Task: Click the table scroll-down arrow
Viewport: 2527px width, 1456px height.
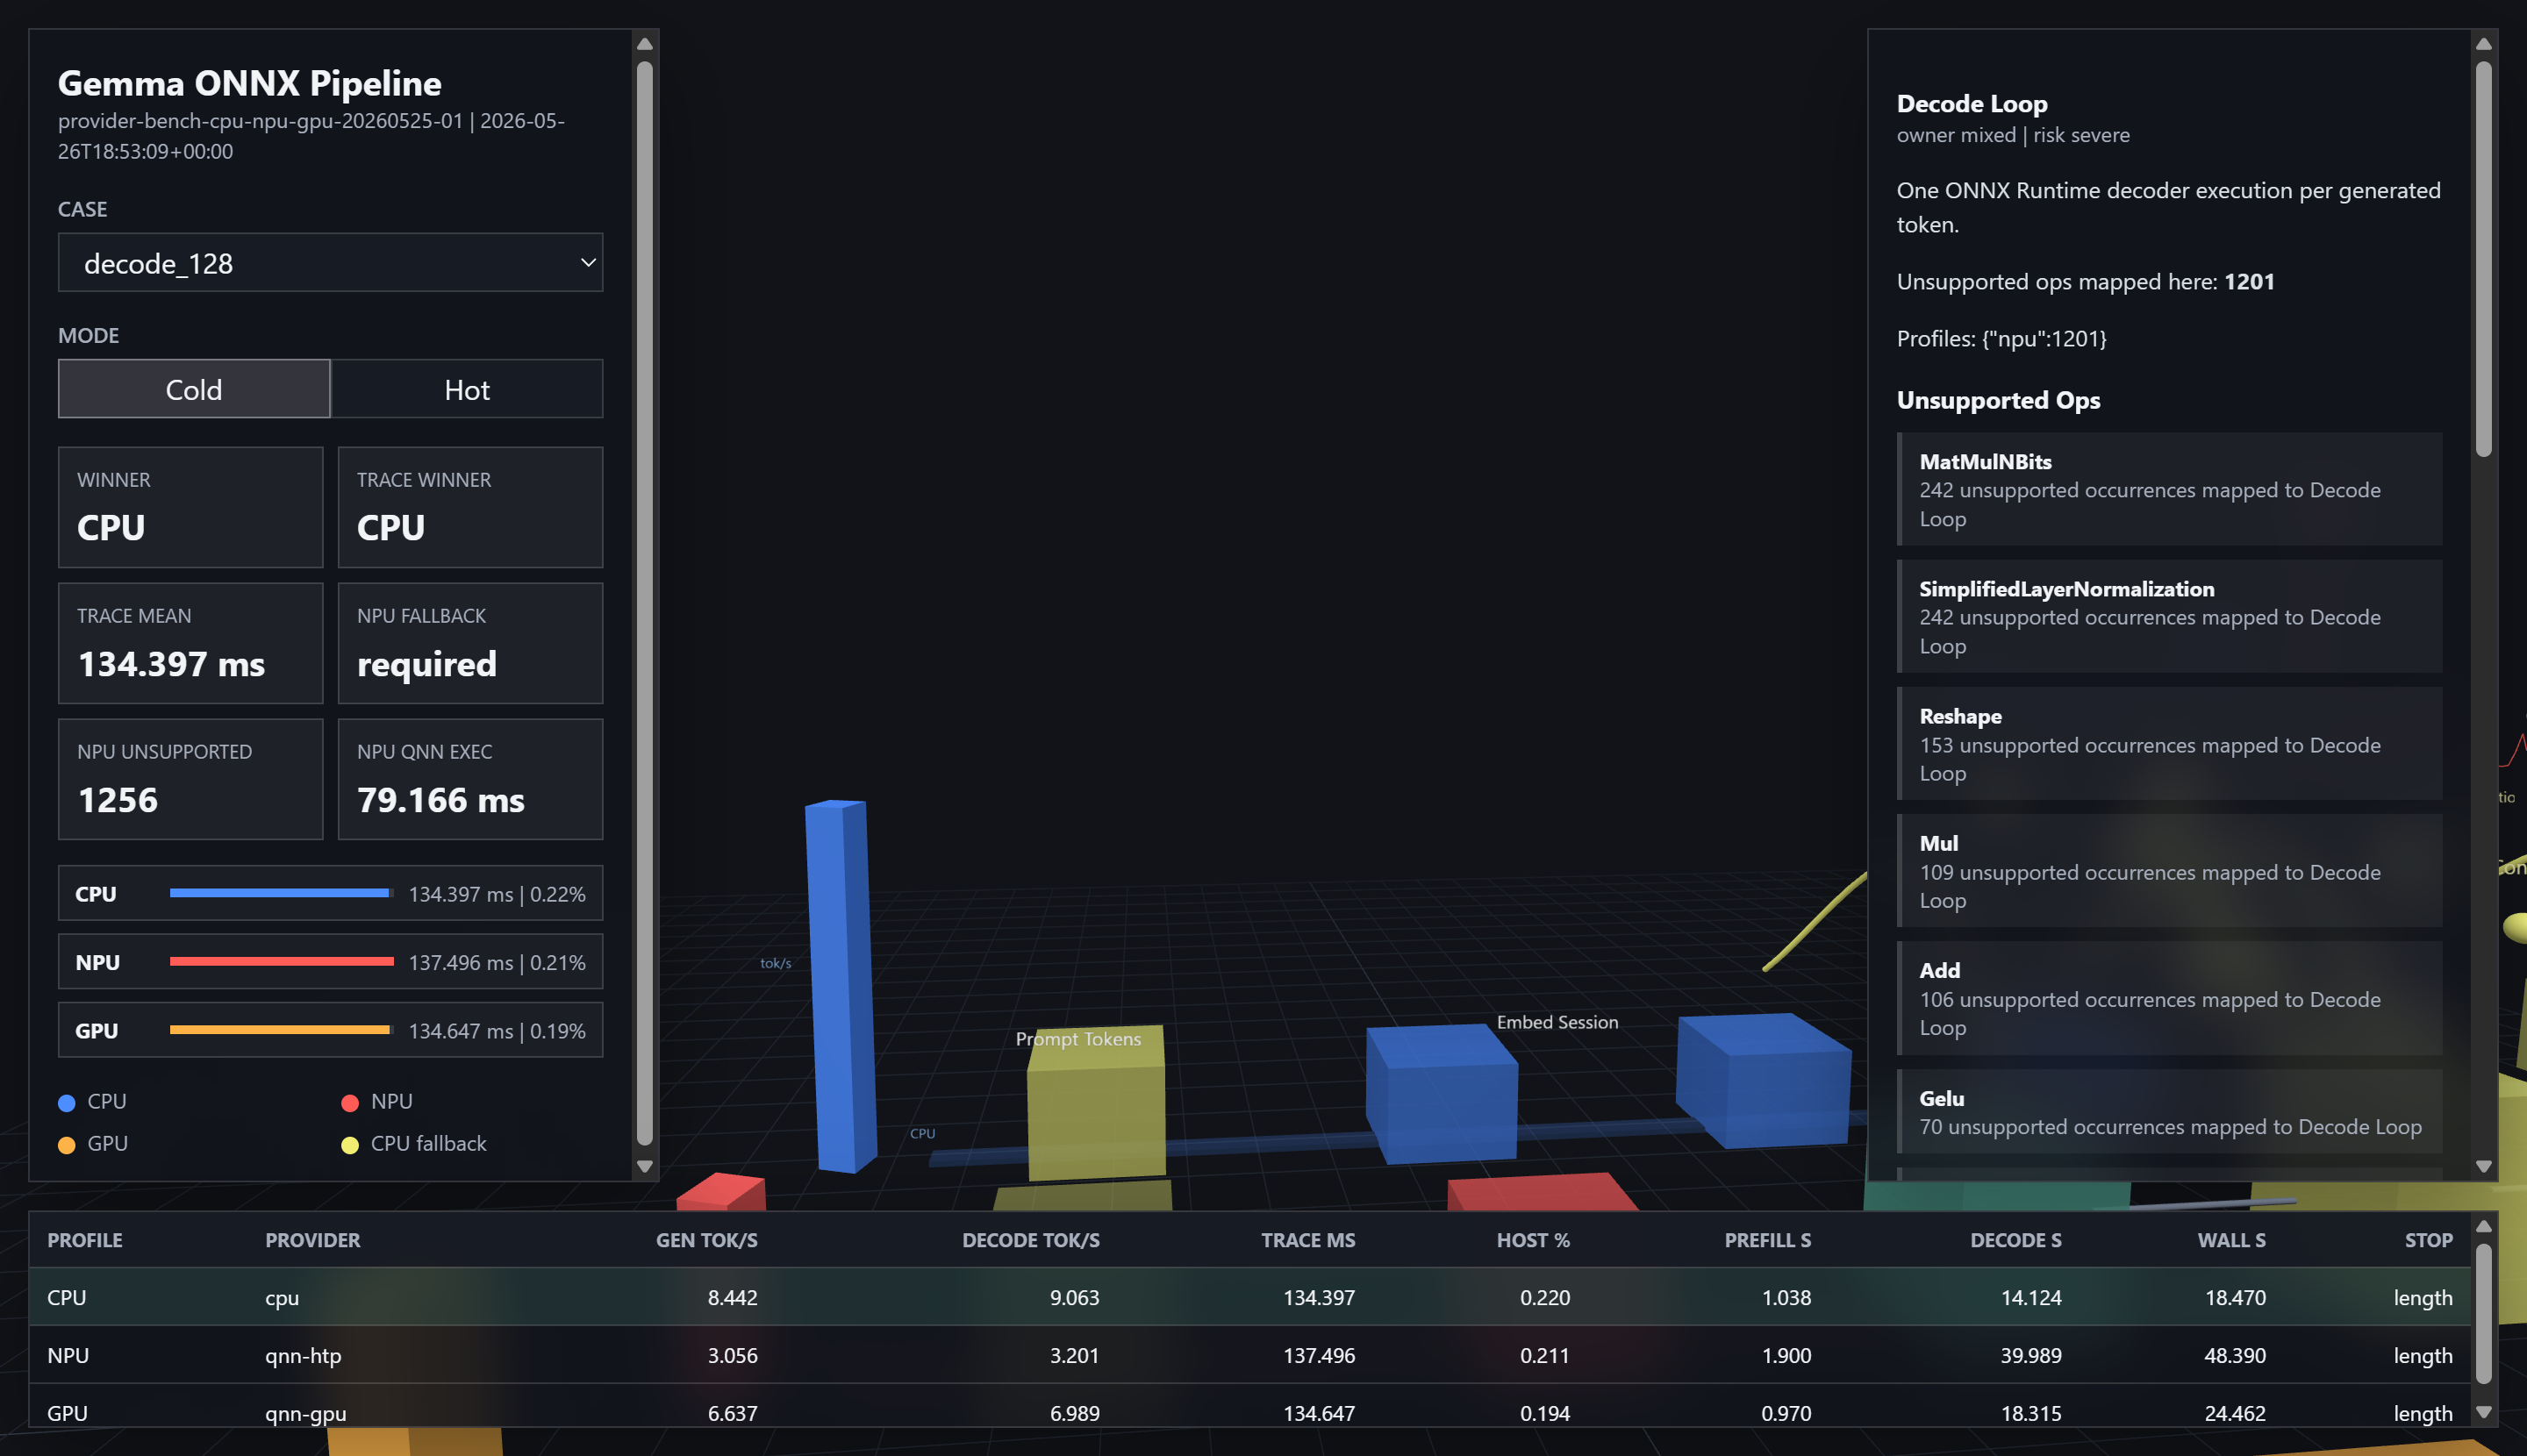Action: pos(2484,1412)
